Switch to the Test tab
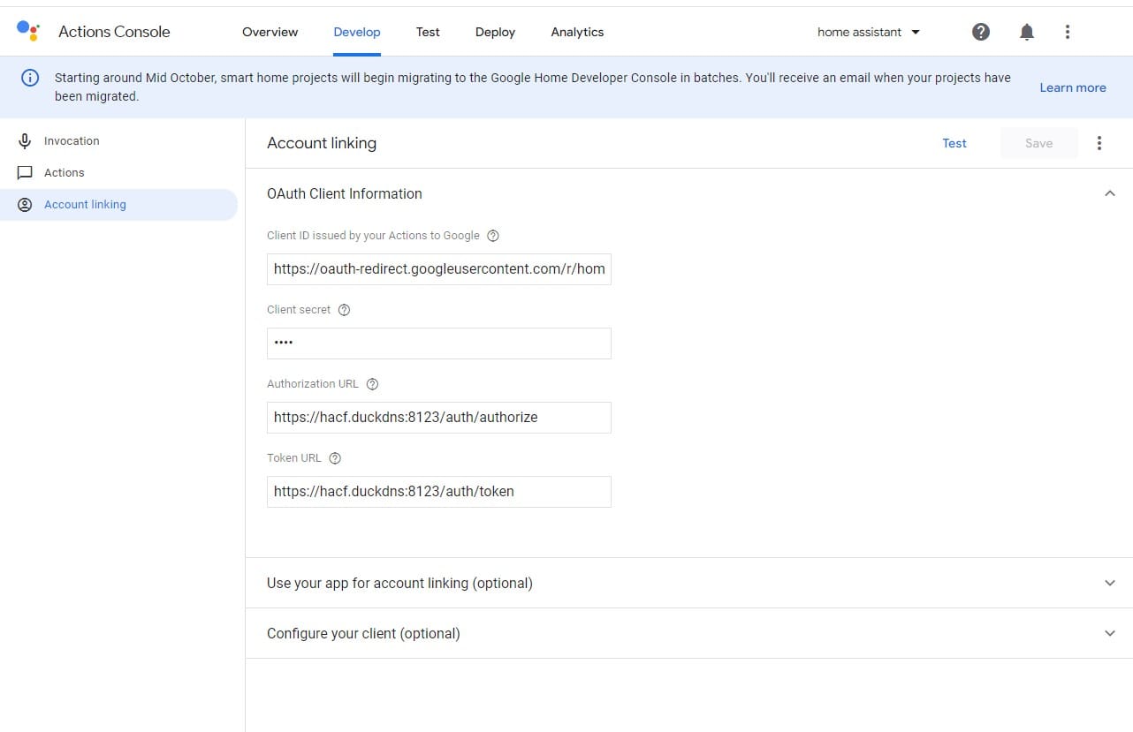 coord(428,32)
